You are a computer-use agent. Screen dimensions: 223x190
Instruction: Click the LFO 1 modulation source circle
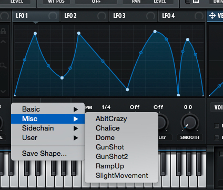point(53,16)
